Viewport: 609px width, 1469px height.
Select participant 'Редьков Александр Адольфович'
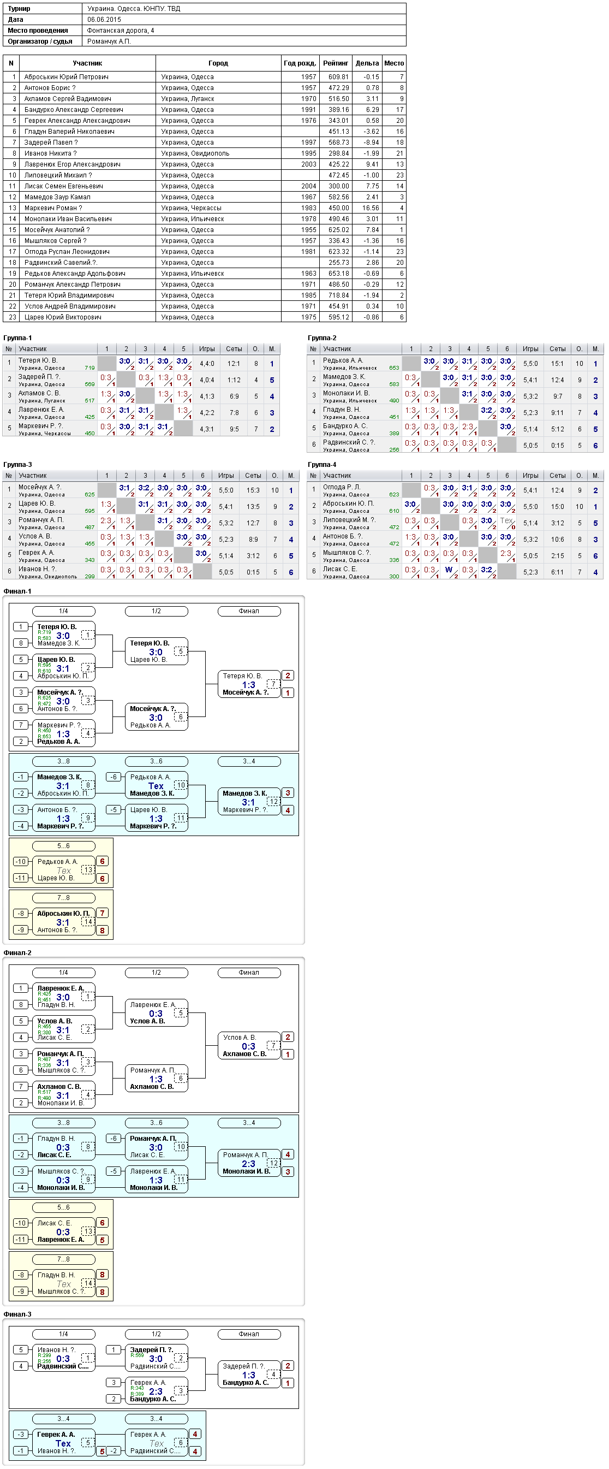(x=75, y=274)
